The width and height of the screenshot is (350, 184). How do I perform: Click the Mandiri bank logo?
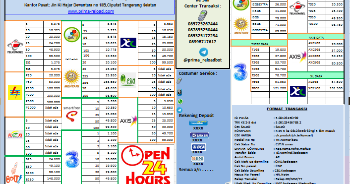pyautogui.click(x=198, y=123)
